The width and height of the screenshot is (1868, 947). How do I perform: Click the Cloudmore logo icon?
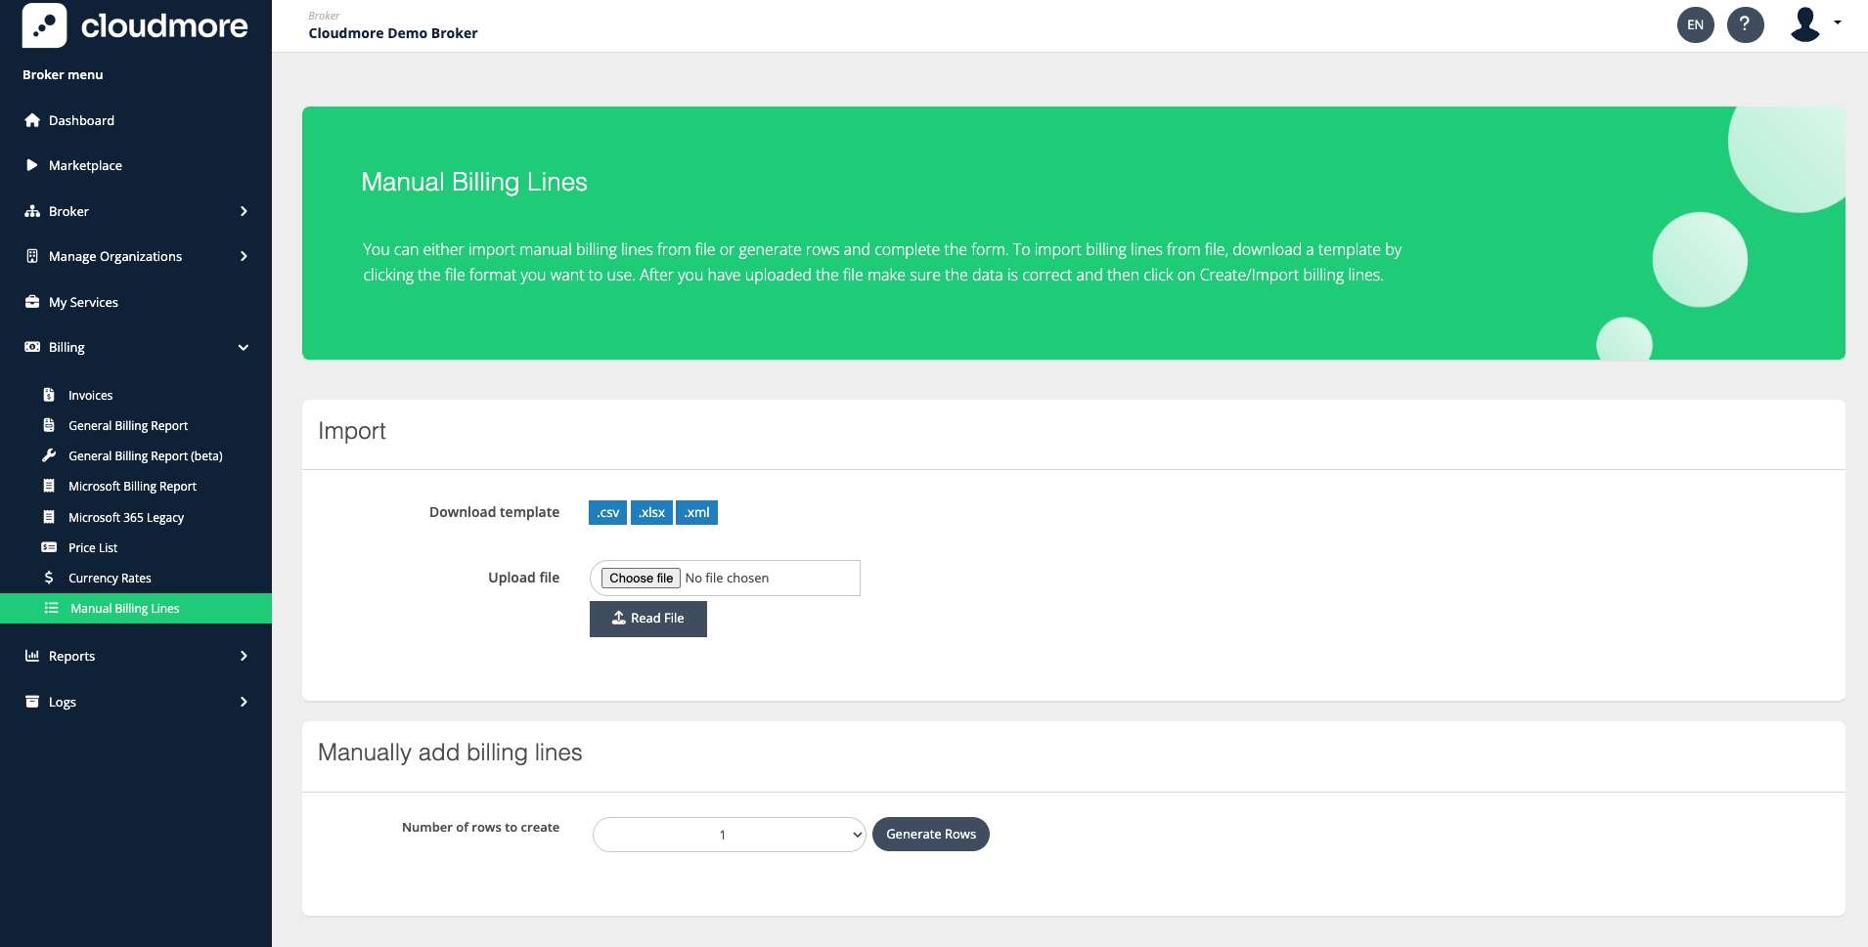(44, 25)
